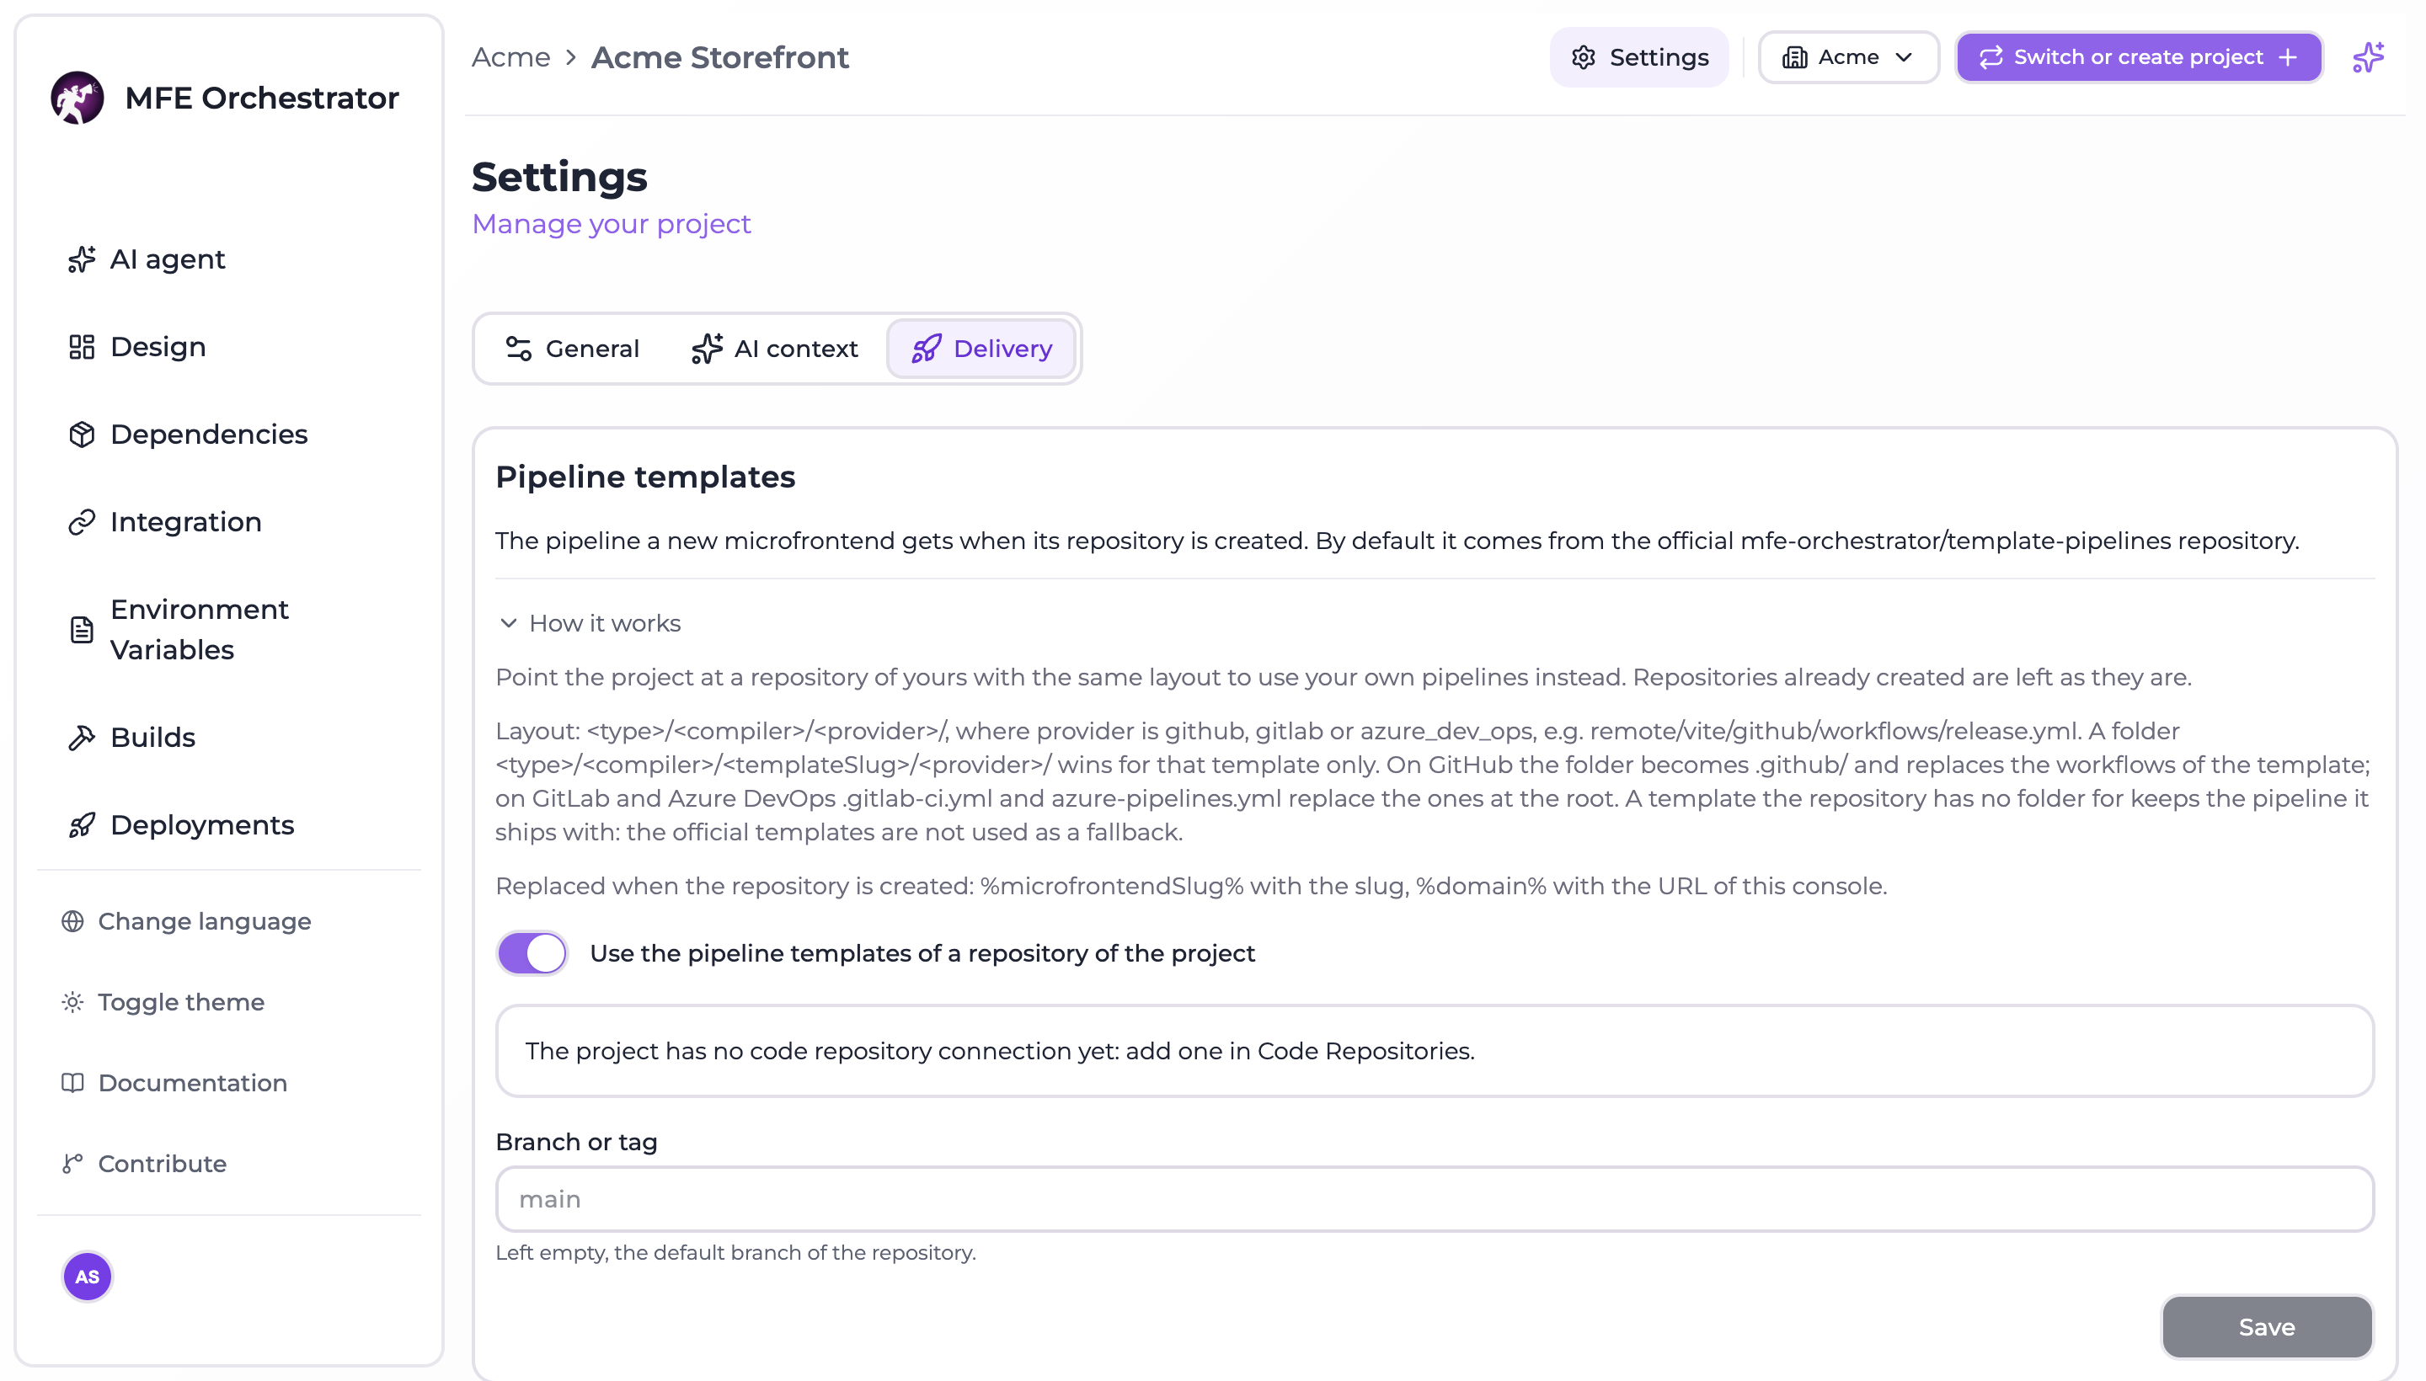This screenshot has height=1381, width=2426.
Task: Click the sparkle AI icon at top right
Action: 2368,57
